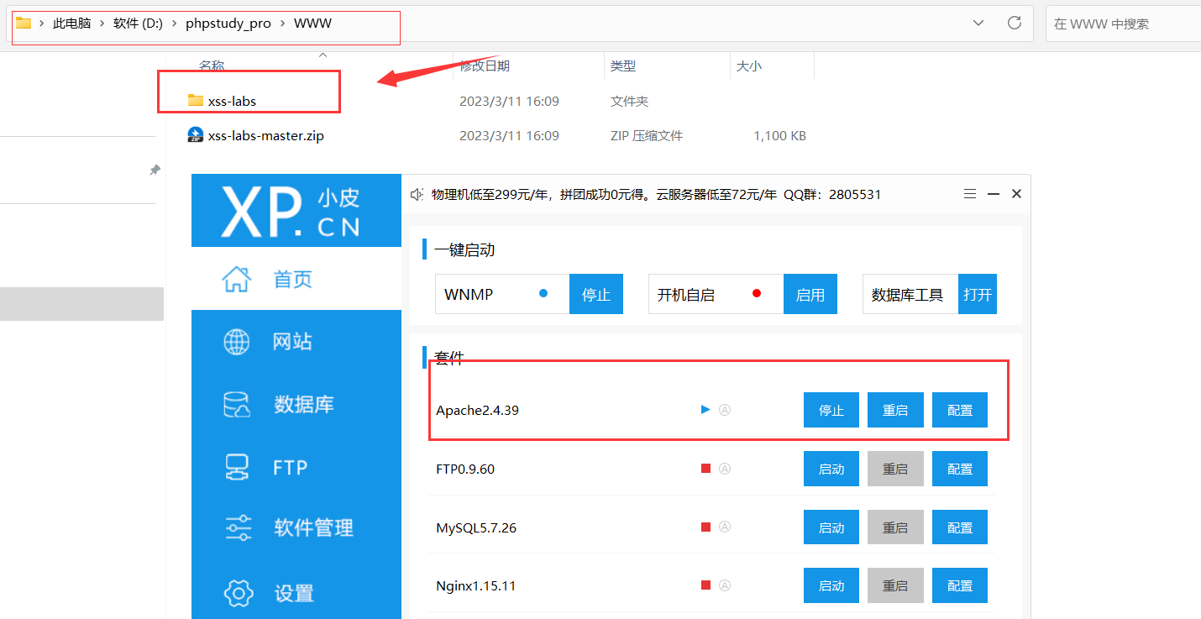This screenshot has height=619, width=1201.
Task: Sort files by the 大小 column header
Action: point(749,66)
